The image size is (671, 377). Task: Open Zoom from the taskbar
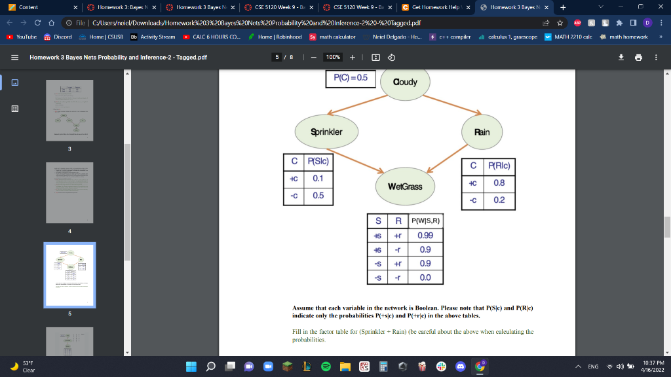(268, 367)
